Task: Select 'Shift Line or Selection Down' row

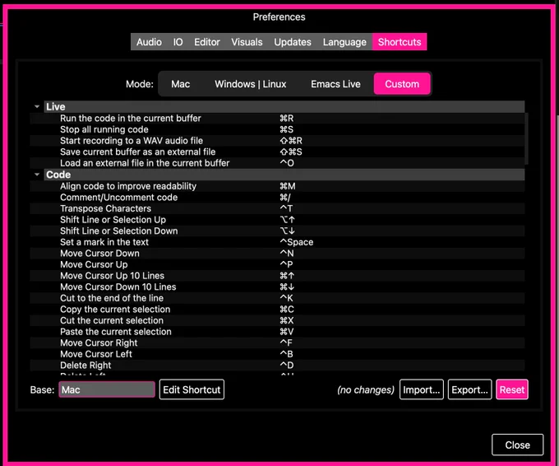Action: [277, 231]
